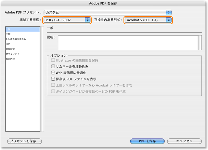Click inside the 説明 text area

click(127, 42)
